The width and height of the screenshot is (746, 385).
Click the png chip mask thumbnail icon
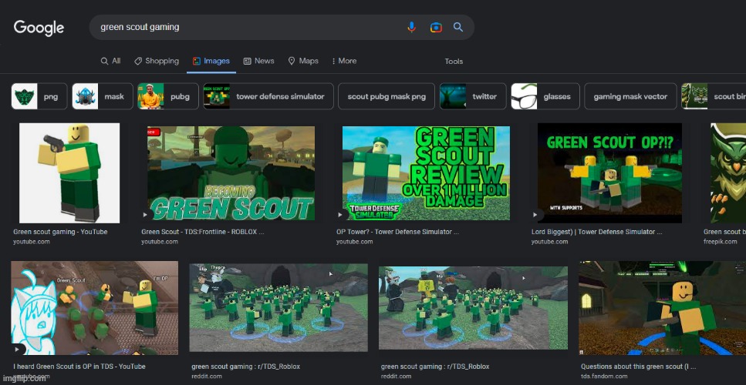click(x=24, y=96)
